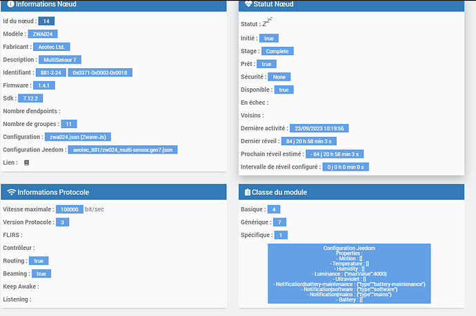Click the bit/sec unit text

[x=95, y=209]
